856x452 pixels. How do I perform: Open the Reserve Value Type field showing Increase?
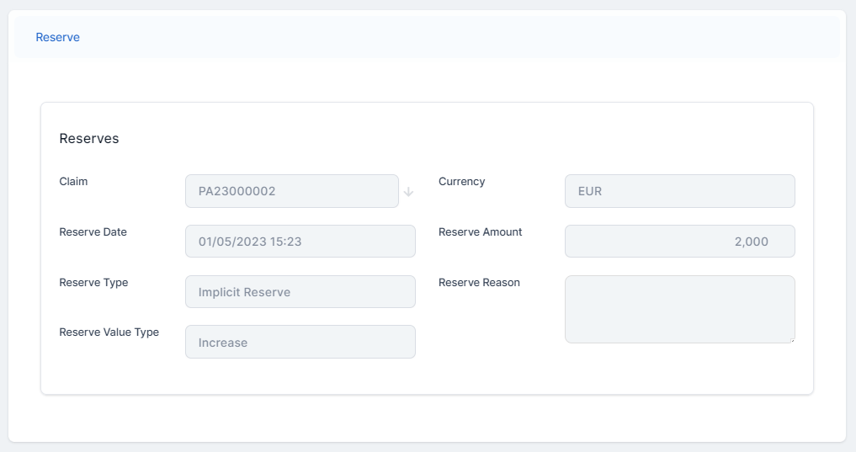pos(300,343)
